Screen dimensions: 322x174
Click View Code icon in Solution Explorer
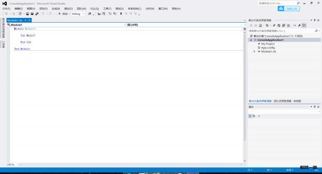tap(294, 25)
